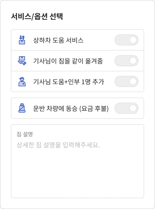Click the car seat belt icon
Screen dimensions: 155x209
coord(22,108)
